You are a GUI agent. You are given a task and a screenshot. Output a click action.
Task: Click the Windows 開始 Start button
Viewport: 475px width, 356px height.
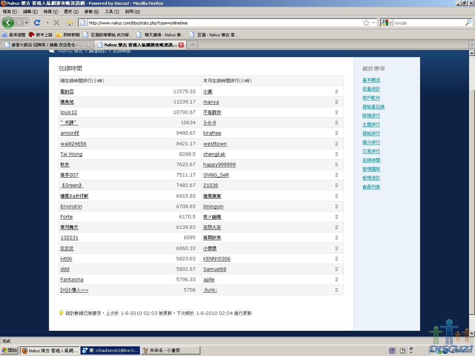click(10, 350)
